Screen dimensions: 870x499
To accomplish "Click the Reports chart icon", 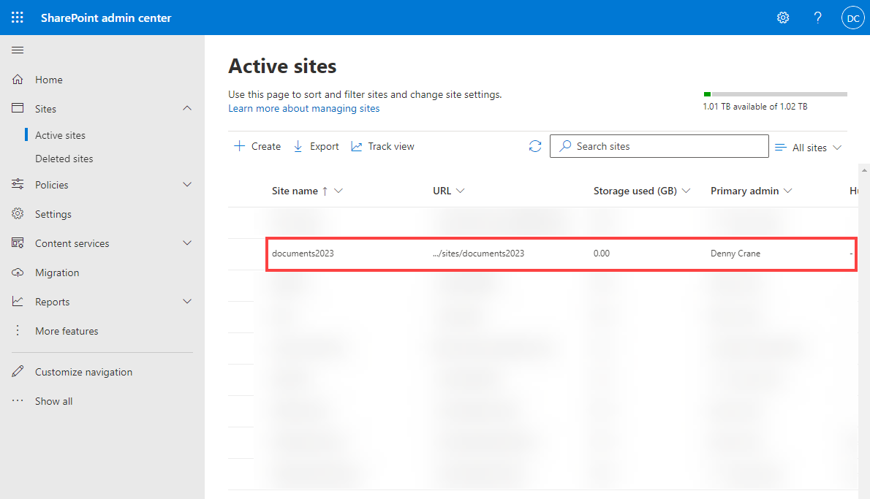I will (x=18, y=302).
